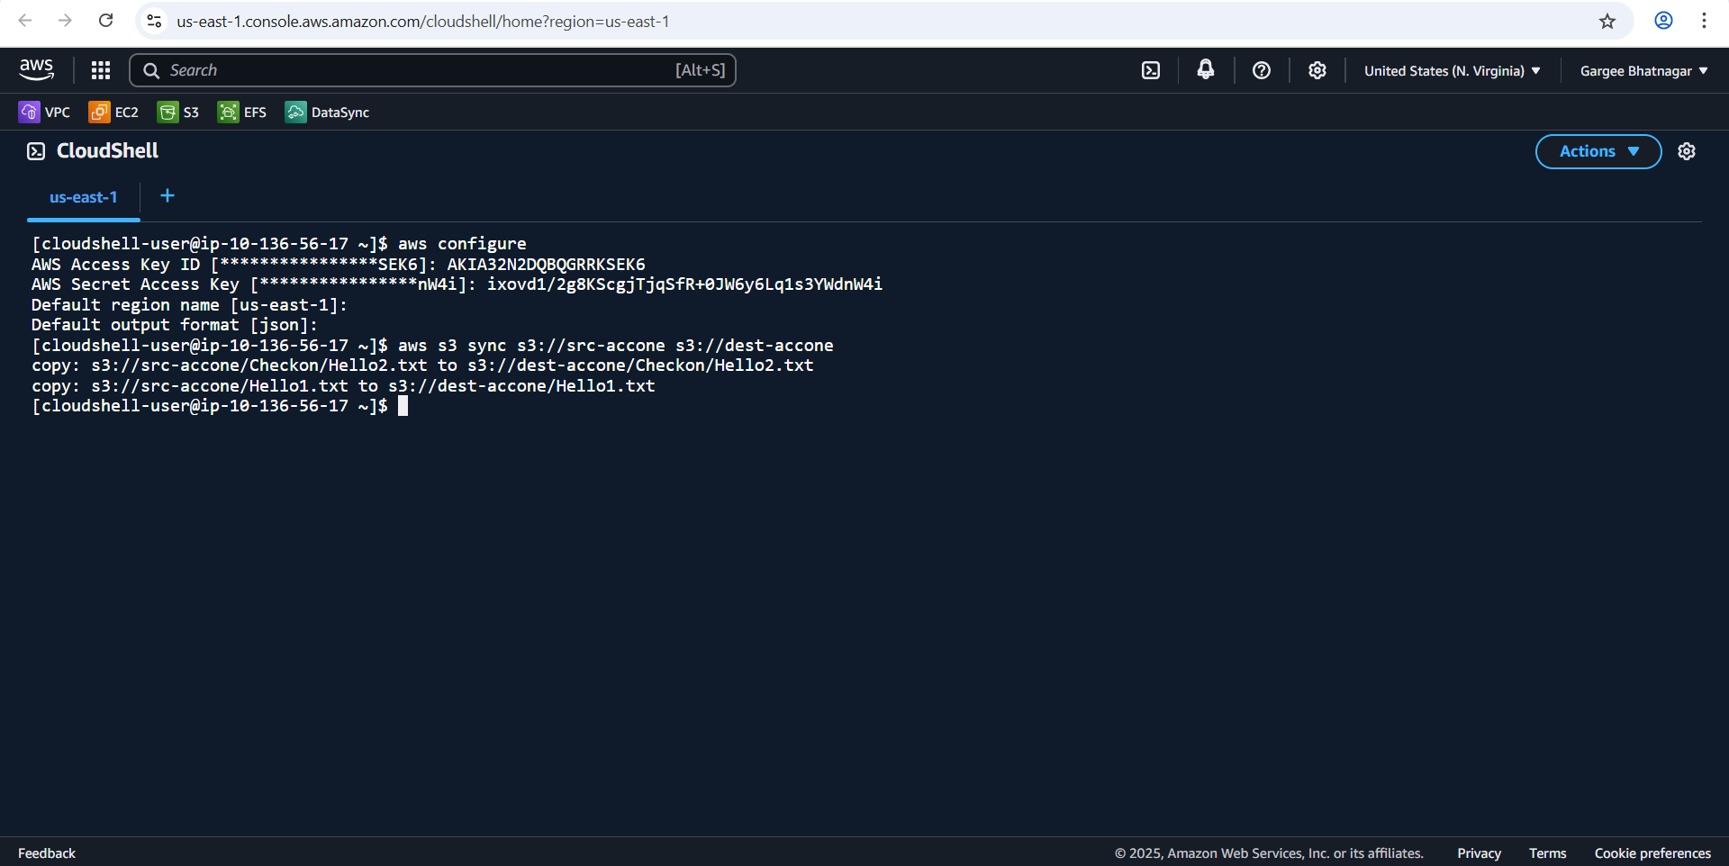Click the browser back arrow
The height and width of the screenshot is (866, 1729).
pyautogui.click(x=25, y=21)
